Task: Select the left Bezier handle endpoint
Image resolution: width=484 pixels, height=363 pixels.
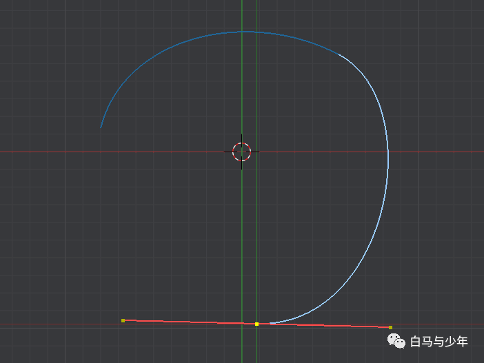Action: [x=123, y=321]
